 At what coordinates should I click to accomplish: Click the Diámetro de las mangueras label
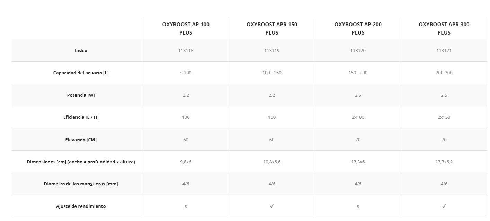click(x=81, y=184)
